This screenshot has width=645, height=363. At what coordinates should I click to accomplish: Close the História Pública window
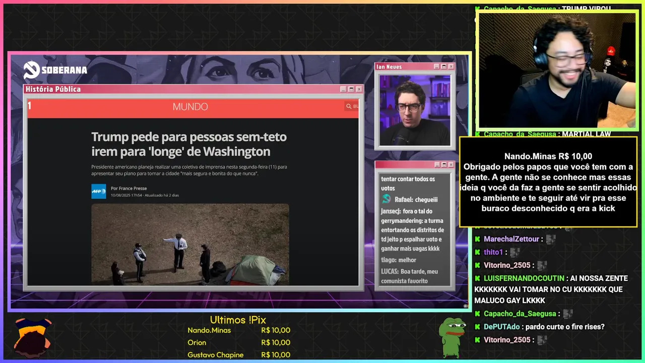coord(359,89)
